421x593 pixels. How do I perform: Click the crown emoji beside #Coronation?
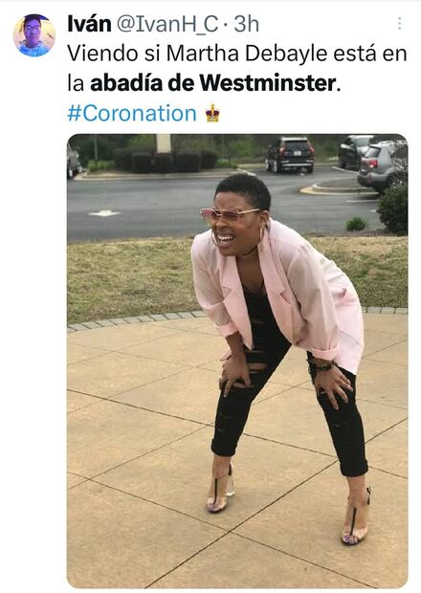(x=212, y=113)
